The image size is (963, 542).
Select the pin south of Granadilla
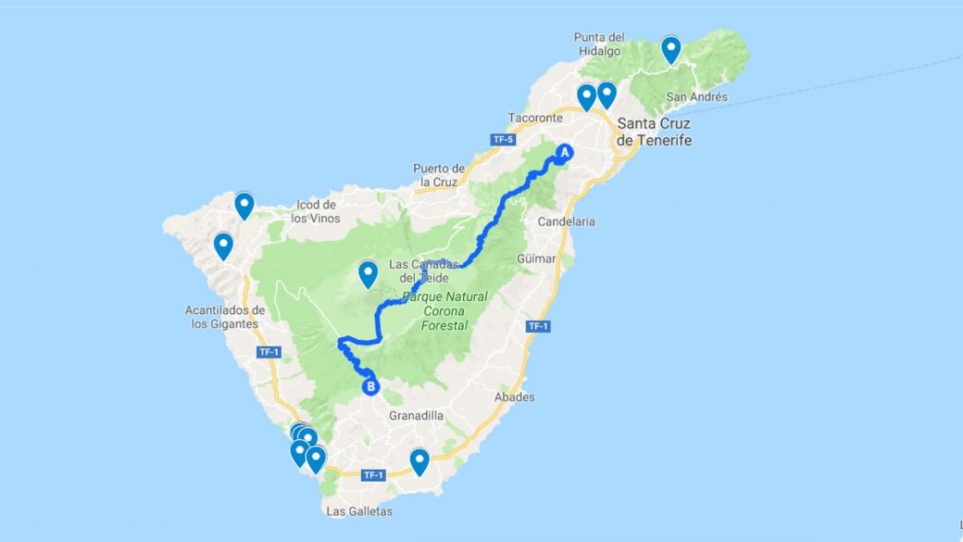point(419,462)
